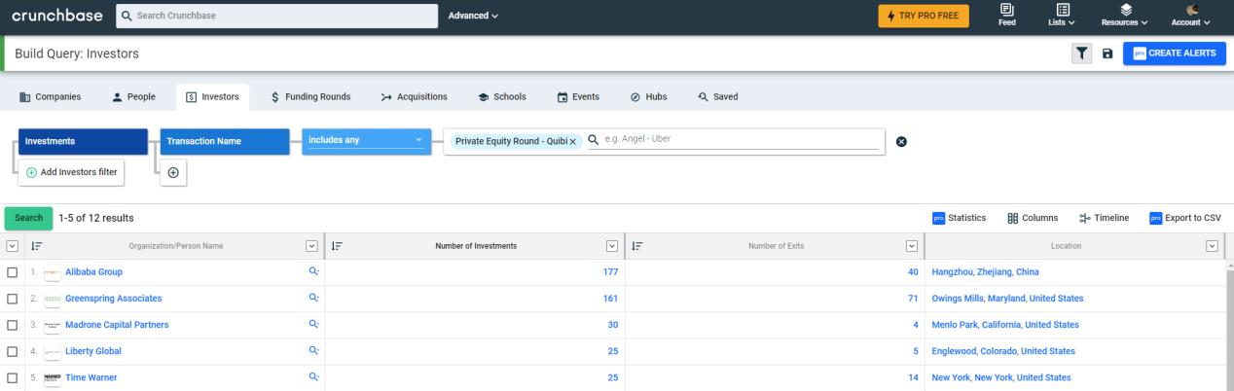This screenshot has height=391, width=1234.
Task: Tick the Madrone Capital Partners checkbox
Action: 13,325
